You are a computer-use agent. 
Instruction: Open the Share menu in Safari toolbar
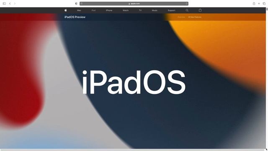click(254, 3)
